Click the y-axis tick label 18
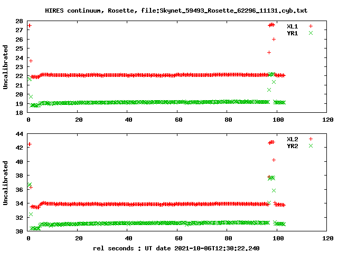This screenshot has height=253, width=338. pyautogui.click(x=19, y=113)
